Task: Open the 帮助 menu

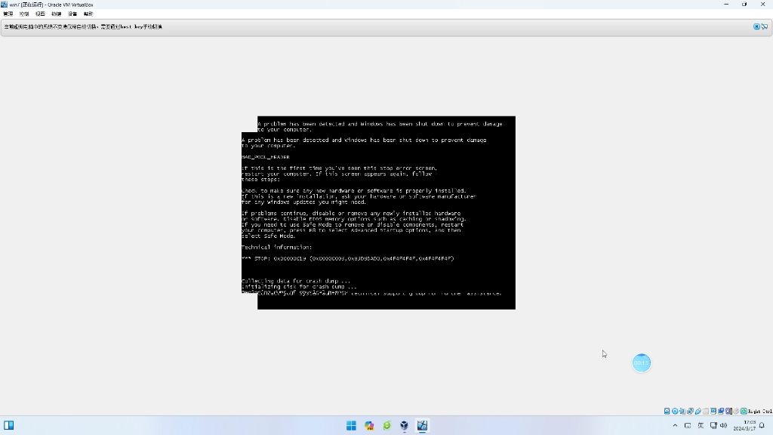Action: 88,14
